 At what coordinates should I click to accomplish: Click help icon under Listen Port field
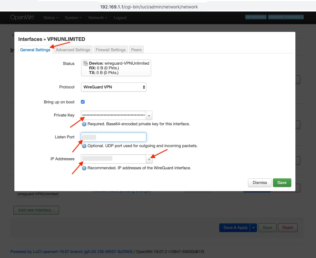[84, 146]
